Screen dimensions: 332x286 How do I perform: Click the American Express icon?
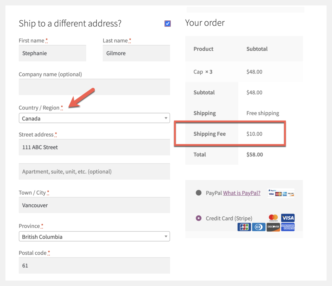click(288, 227)
